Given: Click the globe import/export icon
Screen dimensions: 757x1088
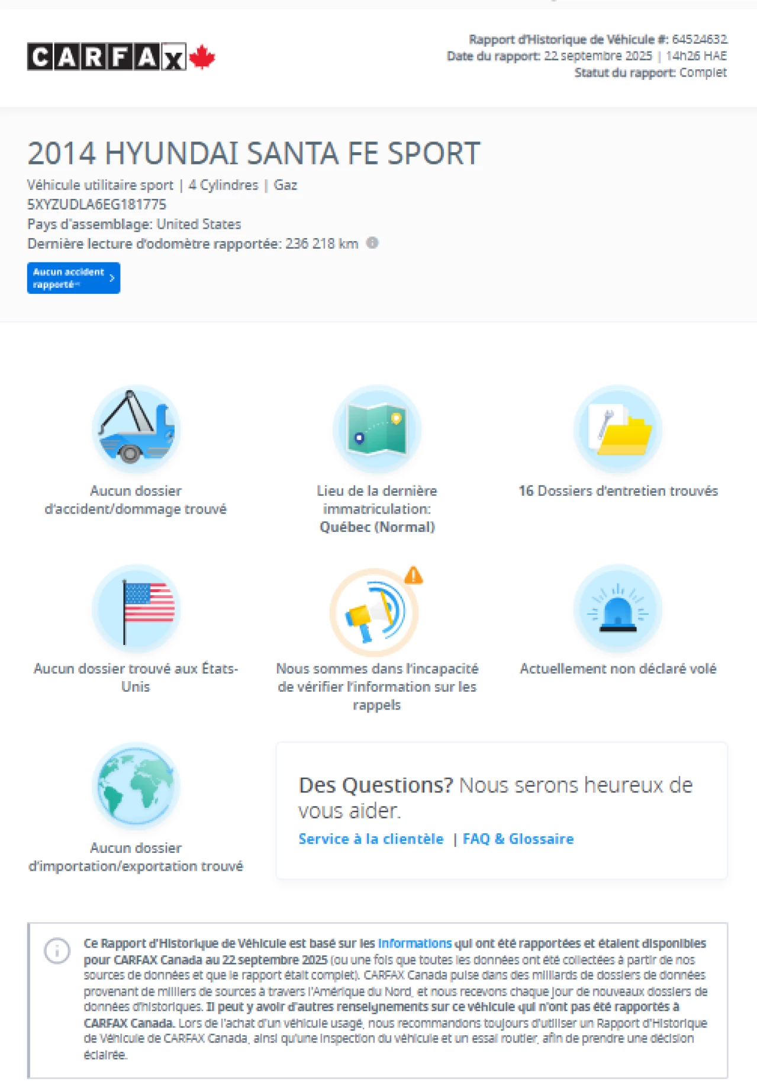Looking at the screenshot, I should (136, 786).
